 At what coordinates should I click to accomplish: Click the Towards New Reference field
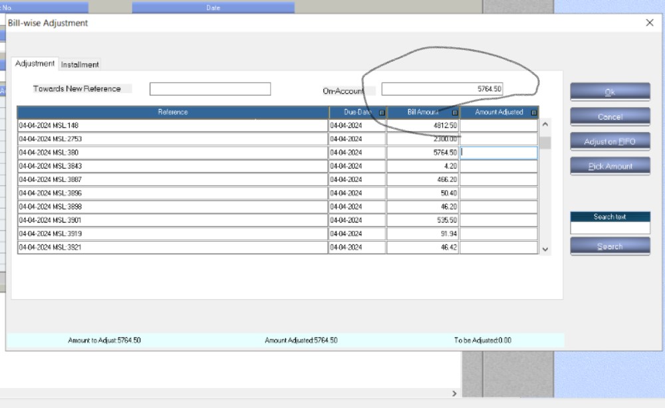click(210, 89)
